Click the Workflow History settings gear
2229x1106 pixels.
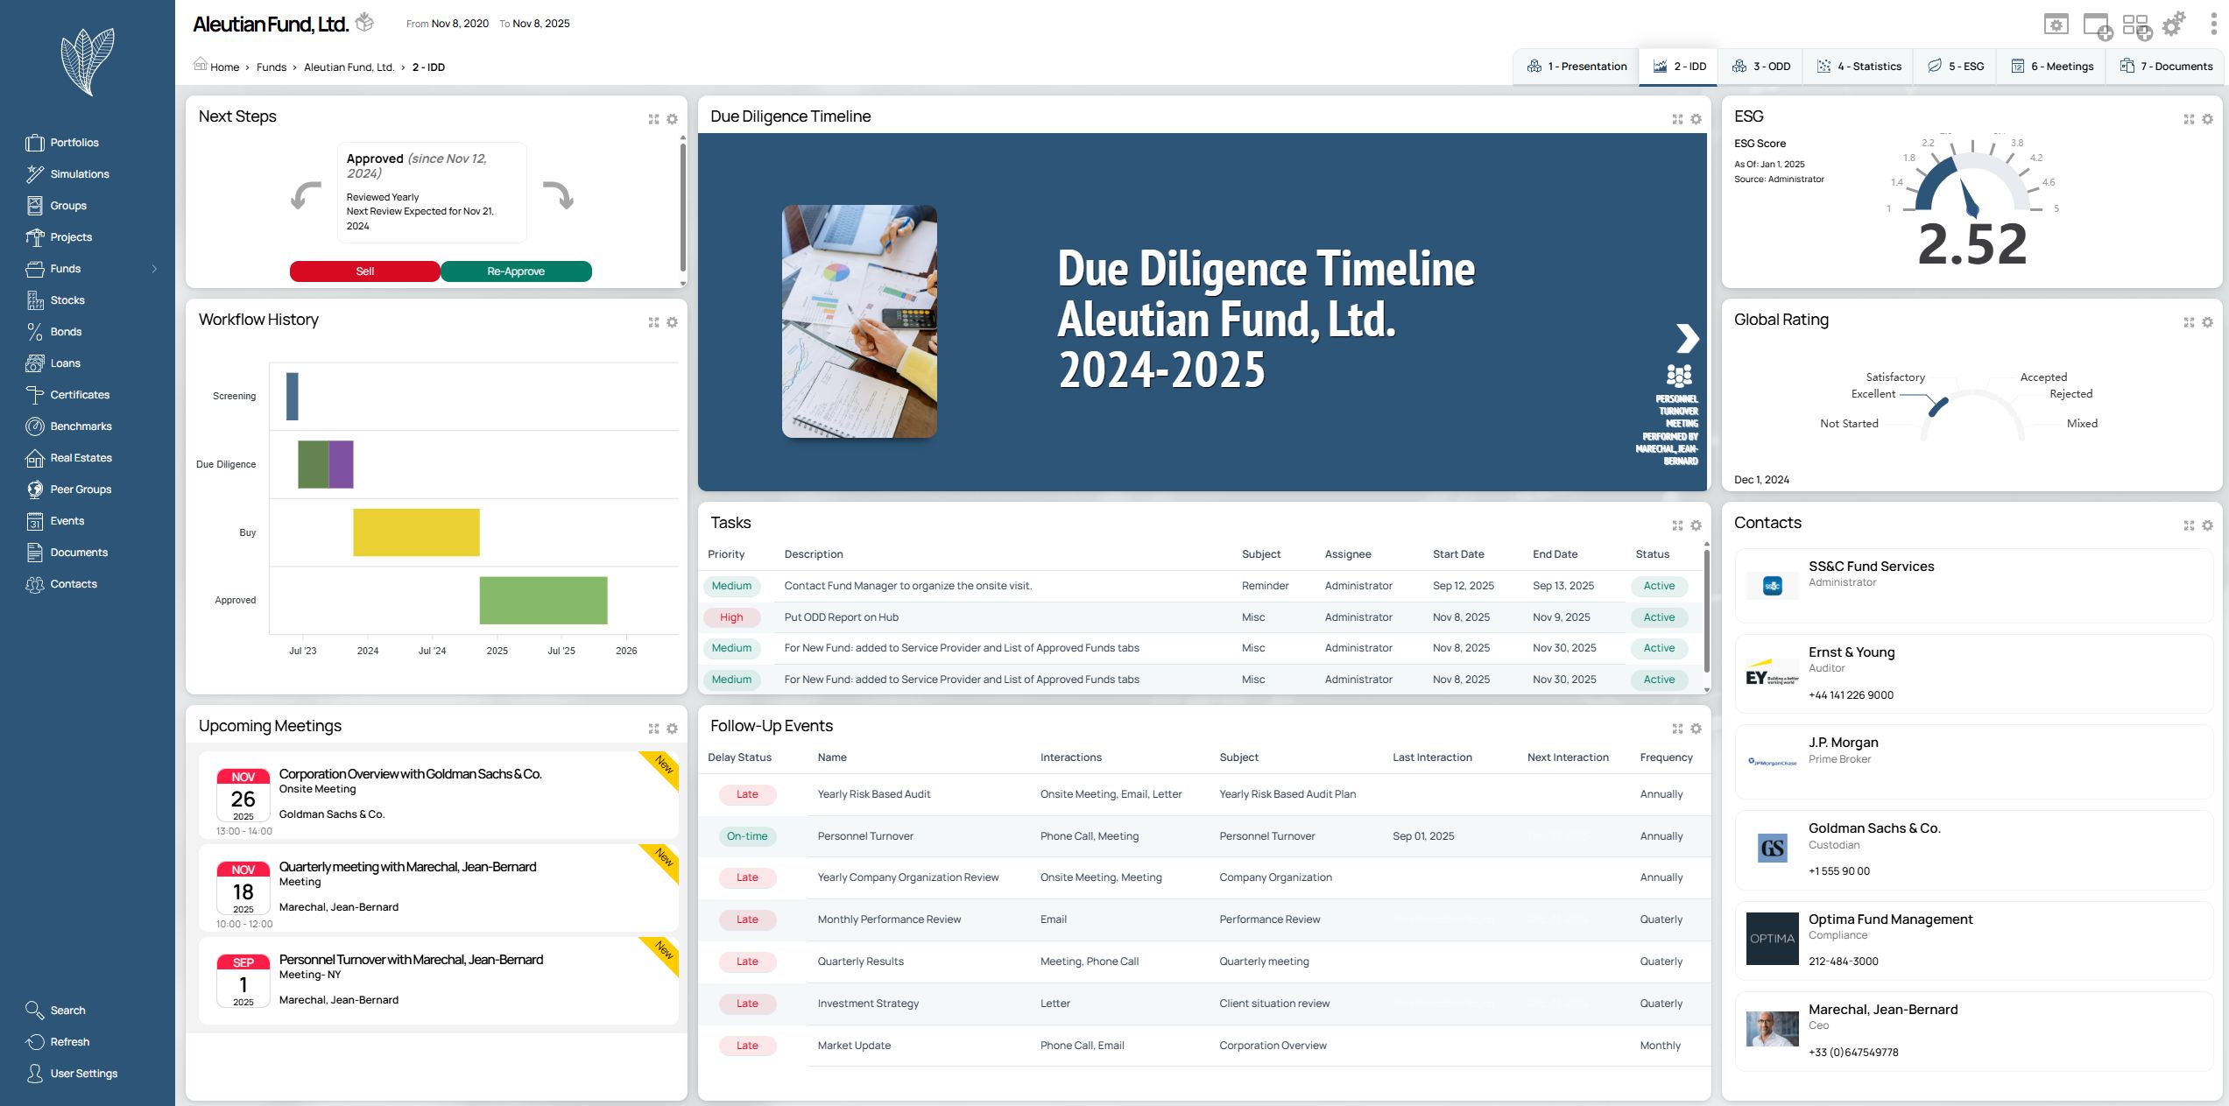(x=672, y=322)
